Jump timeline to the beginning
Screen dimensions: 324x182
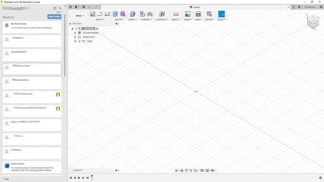click(71, 177)
